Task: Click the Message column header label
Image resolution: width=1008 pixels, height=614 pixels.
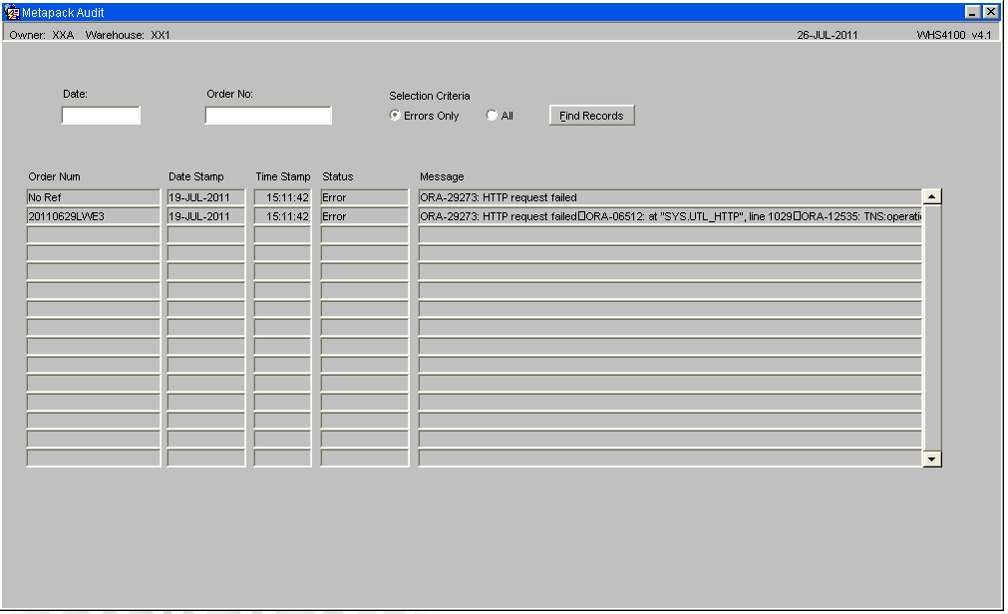Action: (442, 176)
